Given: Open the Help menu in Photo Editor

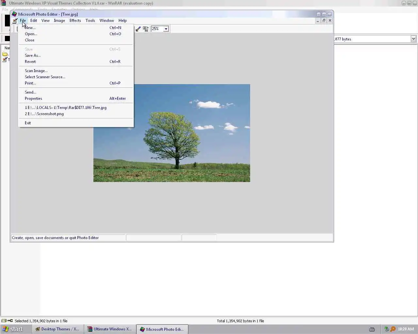Looking at the screenshot, I should [x=122, y=21].
